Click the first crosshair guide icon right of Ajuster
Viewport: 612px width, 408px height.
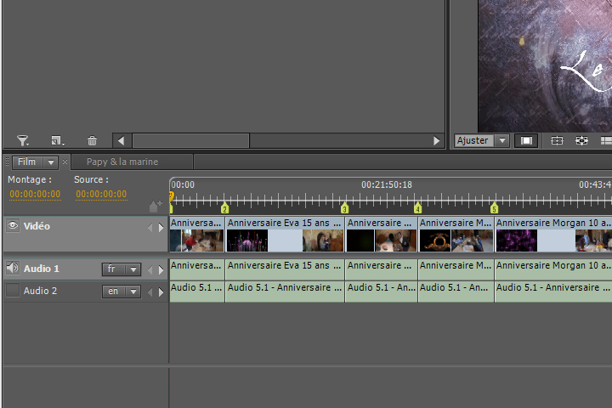tap(557, 141)
